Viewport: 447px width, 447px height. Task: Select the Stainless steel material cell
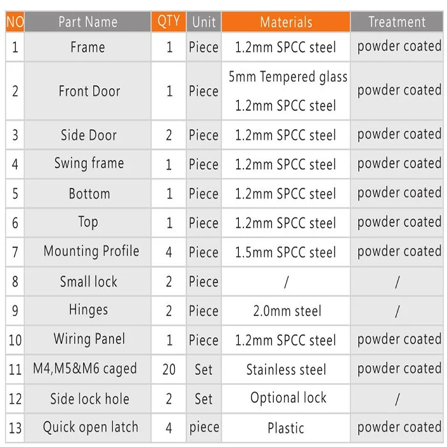tap(286, 370)
